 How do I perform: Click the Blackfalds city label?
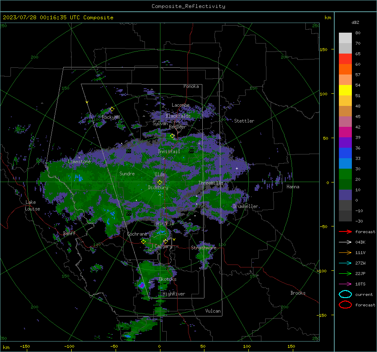[178, 116]
